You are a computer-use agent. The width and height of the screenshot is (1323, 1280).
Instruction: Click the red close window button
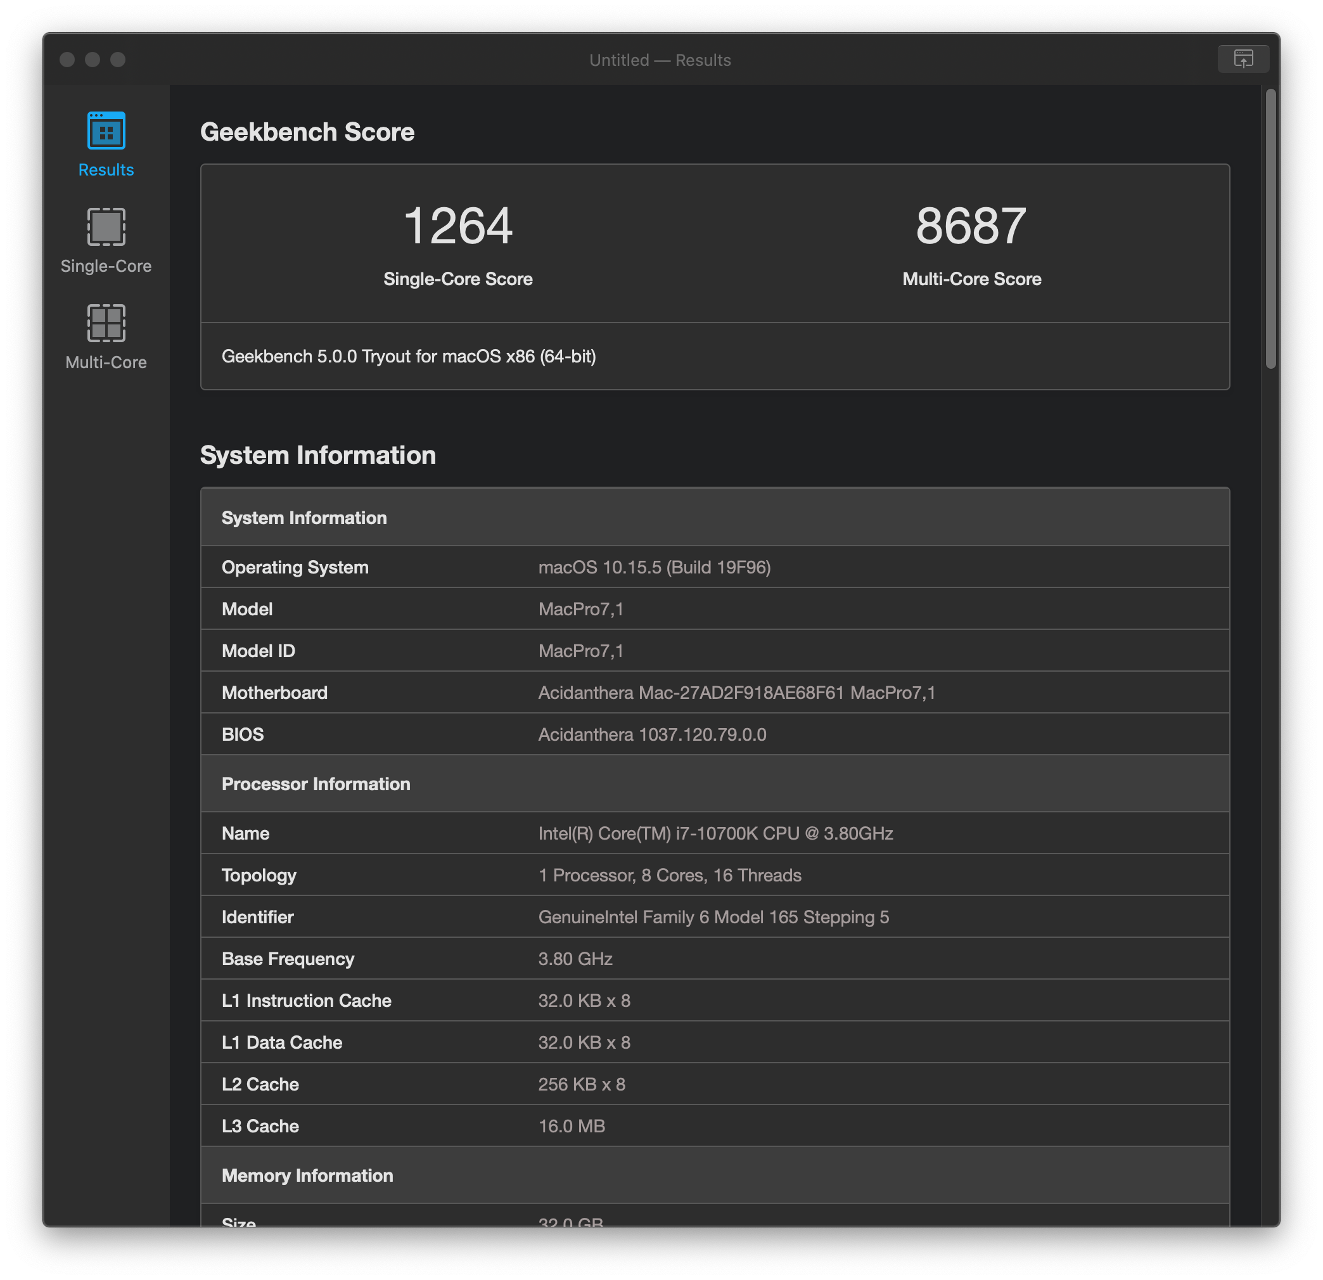pyautogui.click(x=67, y=60)
